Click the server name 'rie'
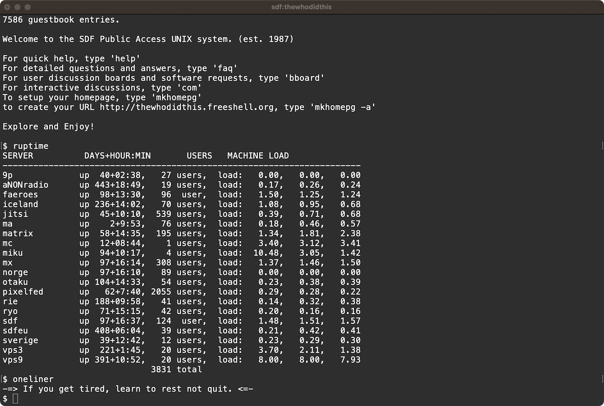The image size is (604, 406). [10, 301]
